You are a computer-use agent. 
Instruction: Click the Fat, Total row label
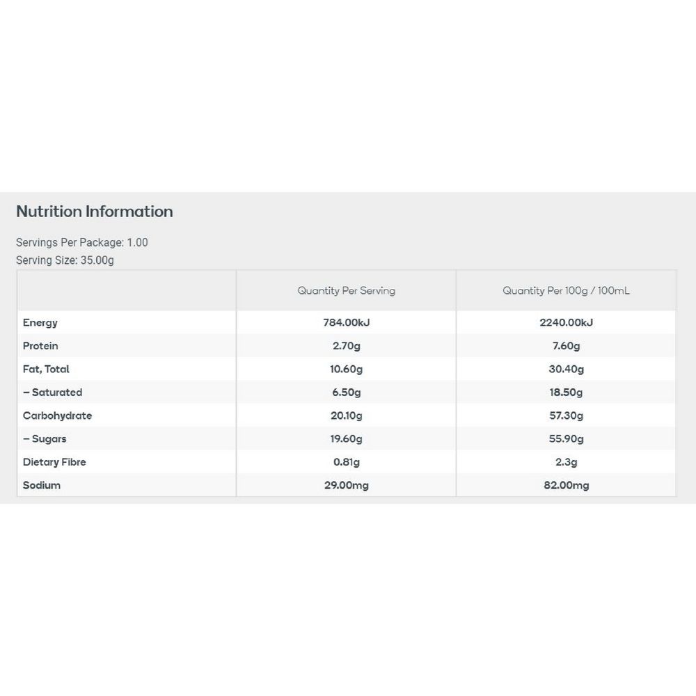pos(46,369)
